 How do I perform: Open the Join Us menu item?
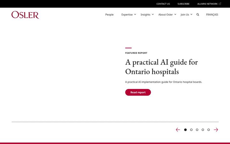[185, 14]
